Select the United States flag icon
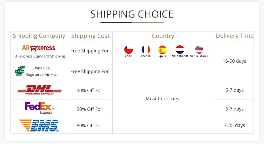264x144 pixels. click(x=199, y=50)
